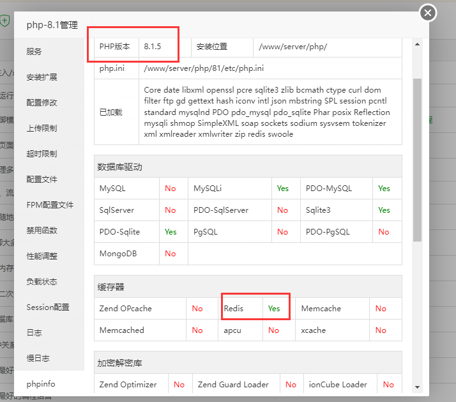Open Session配置 tab
Image resolution: width=456 pixels, height=402 pixels.
tap(49, 307)
